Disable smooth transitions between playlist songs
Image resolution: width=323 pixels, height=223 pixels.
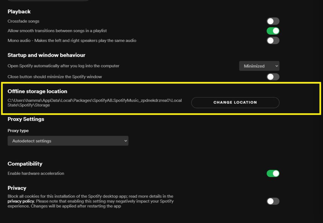pos(273,31)
